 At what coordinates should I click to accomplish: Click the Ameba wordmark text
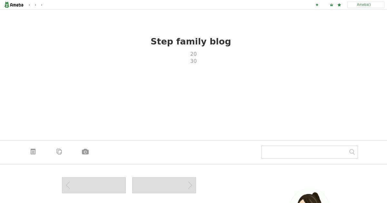coord(17,5)
